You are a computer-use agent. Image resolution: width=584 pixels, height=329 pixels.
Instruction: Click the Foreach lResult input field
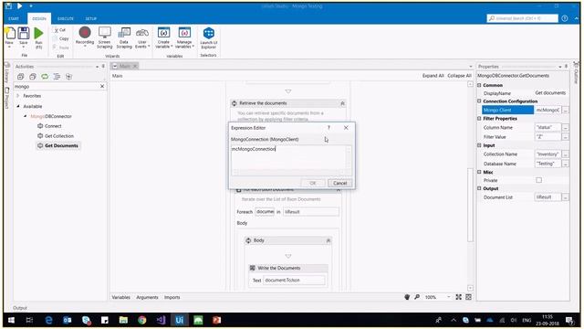point(311,211)
